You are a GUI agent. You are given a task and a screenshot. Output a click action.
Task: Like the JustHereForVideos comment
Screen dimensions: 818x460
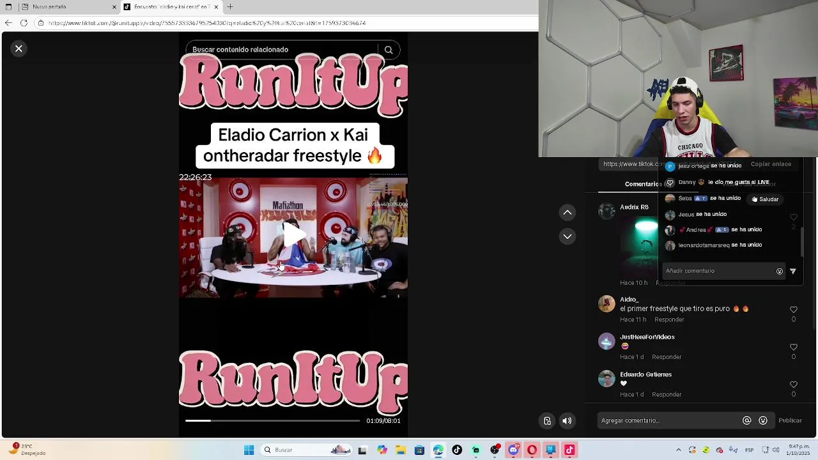pos(794,347)
